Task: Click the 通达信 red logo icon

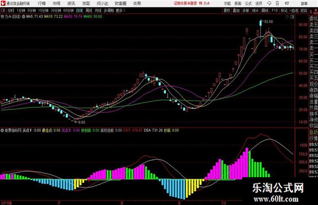Action: (x=3, y=3)
